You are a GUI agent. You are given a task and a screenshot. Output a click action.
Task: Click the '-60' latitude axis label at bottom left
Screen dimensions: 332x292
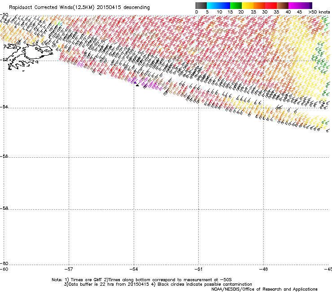click(4, 264)
